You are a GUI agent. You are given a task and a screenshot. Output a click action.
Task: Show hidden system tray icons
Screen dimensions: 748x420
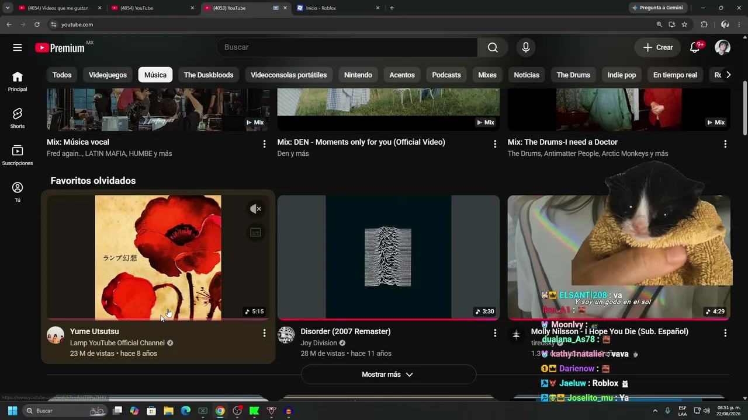pyautogui.click(x=655, y=411)
